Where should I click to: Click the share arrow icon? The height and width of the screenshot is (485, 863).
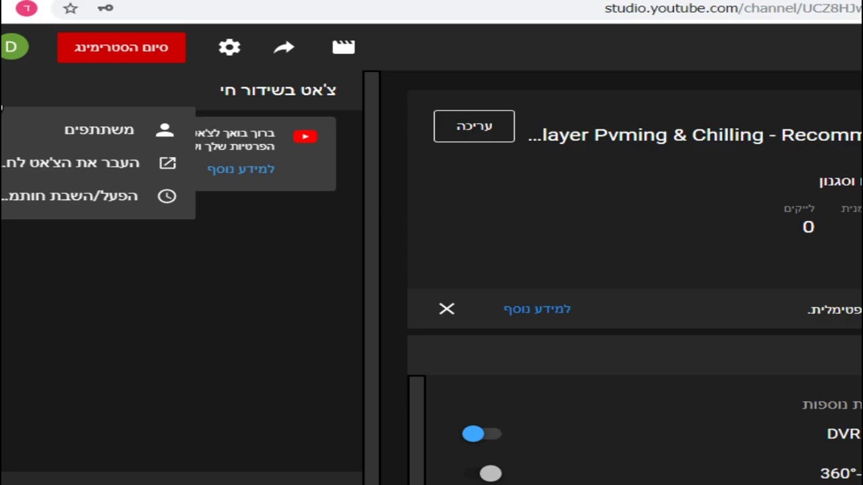coord(284,47)
